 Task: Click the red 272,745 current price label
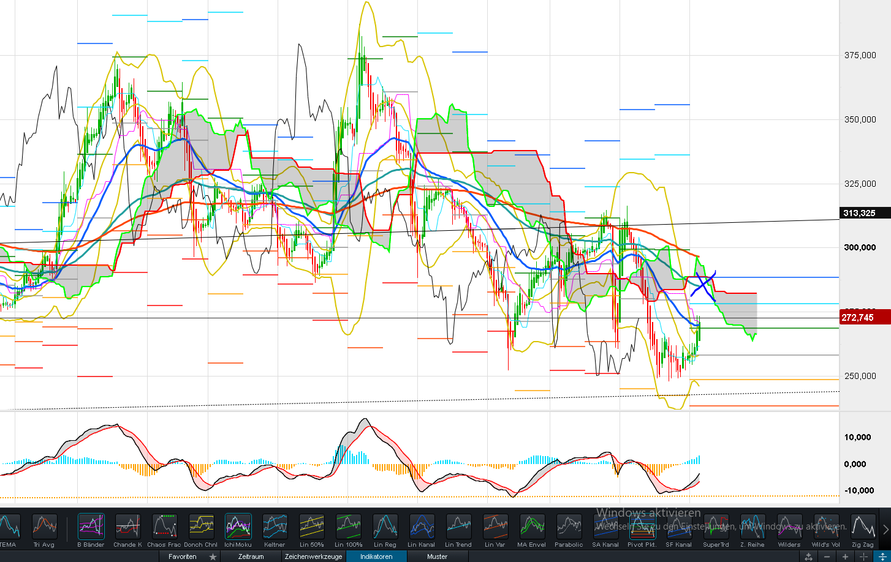865,317
